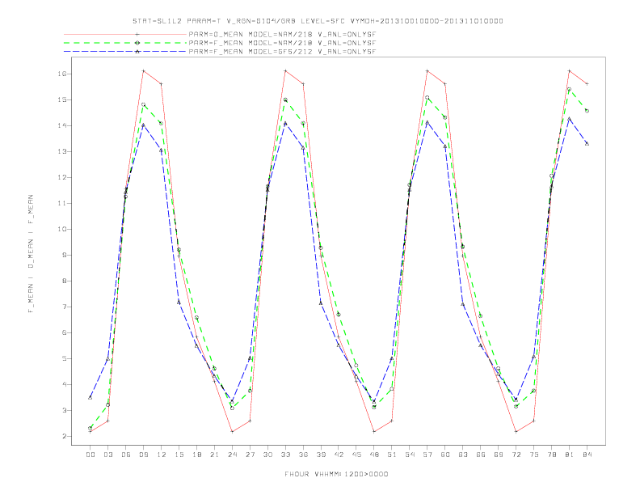Click the blue dashed line sample in legend
The image size is (640, 495).
[125, 52]
